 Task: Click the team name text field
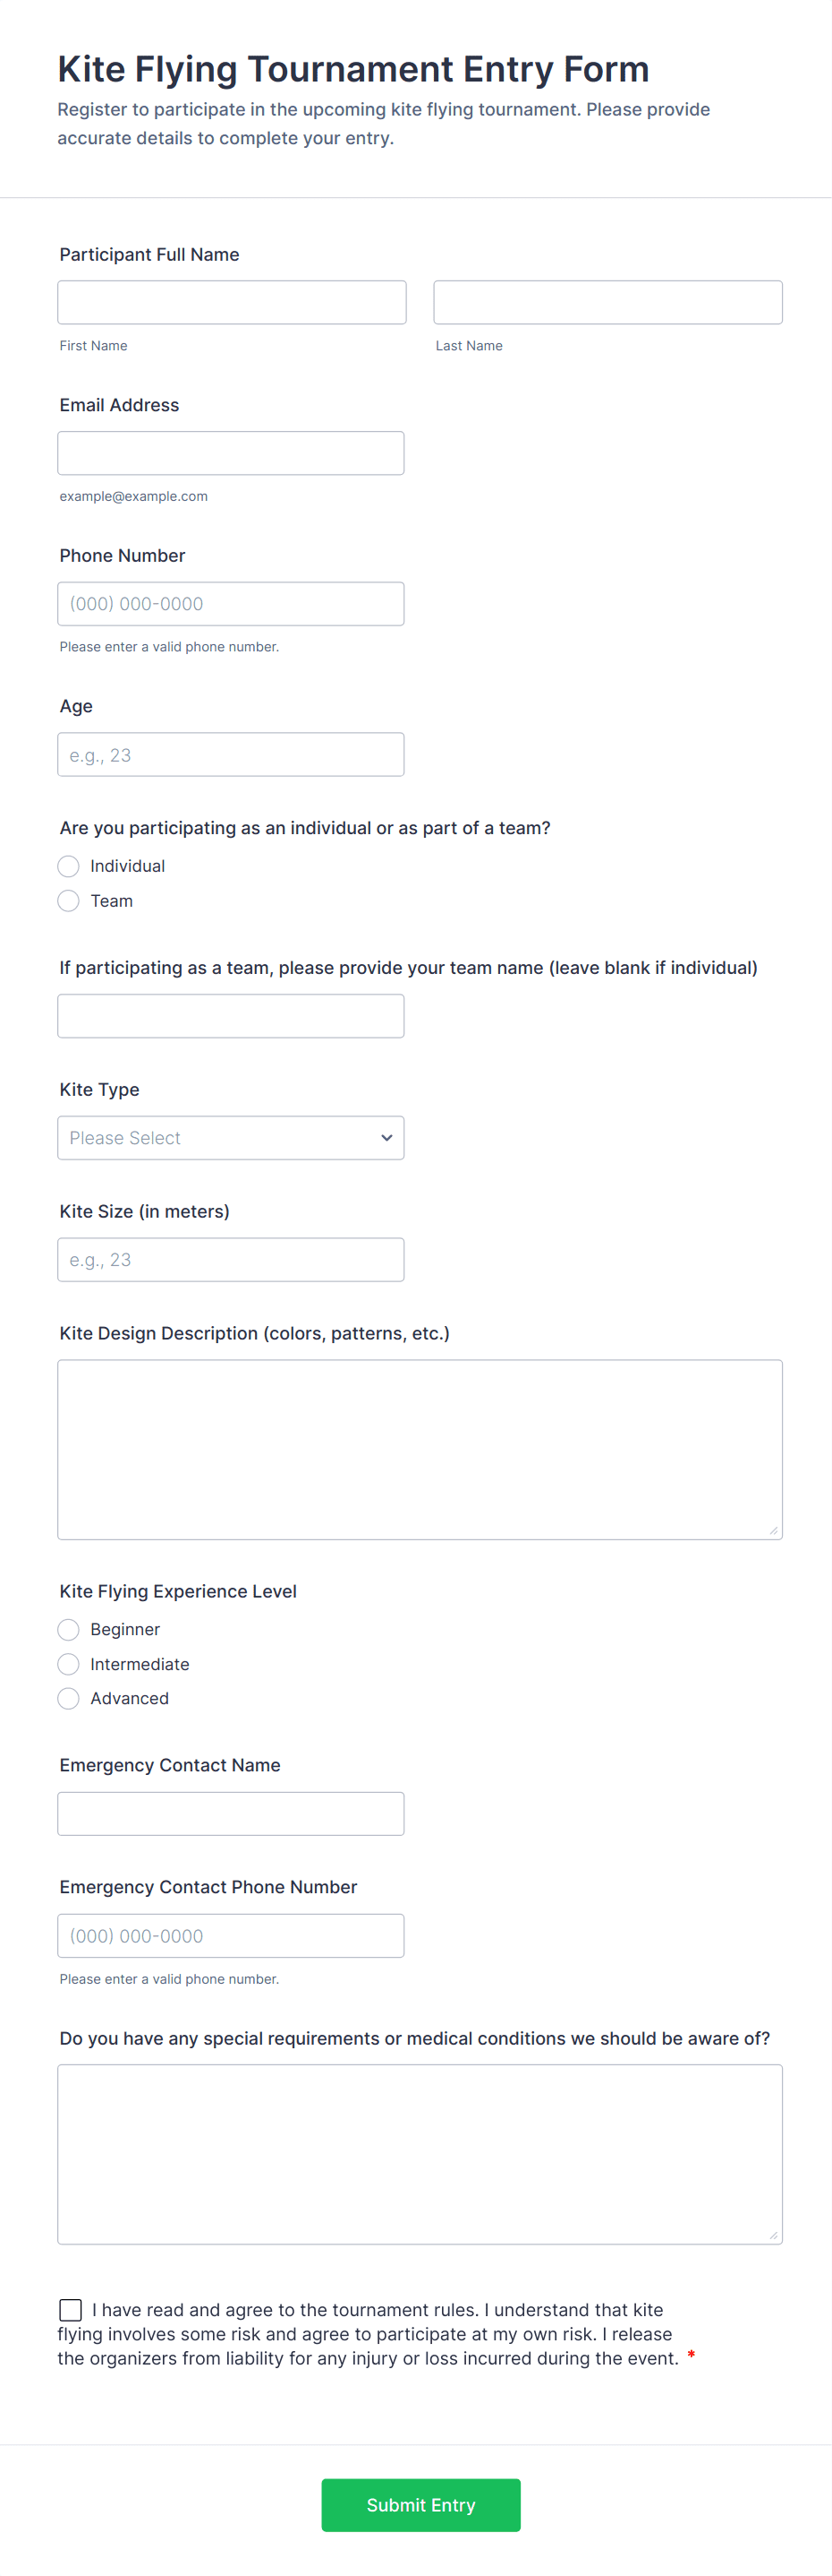pyautogui.click(x=231, y=1016)
